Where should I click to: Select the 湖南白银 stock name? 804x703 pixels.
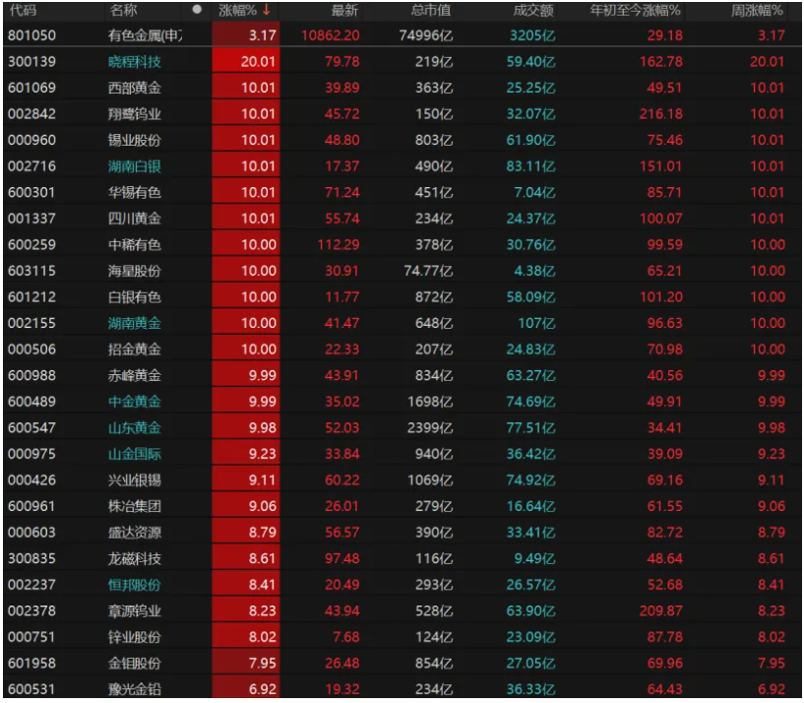135,166
